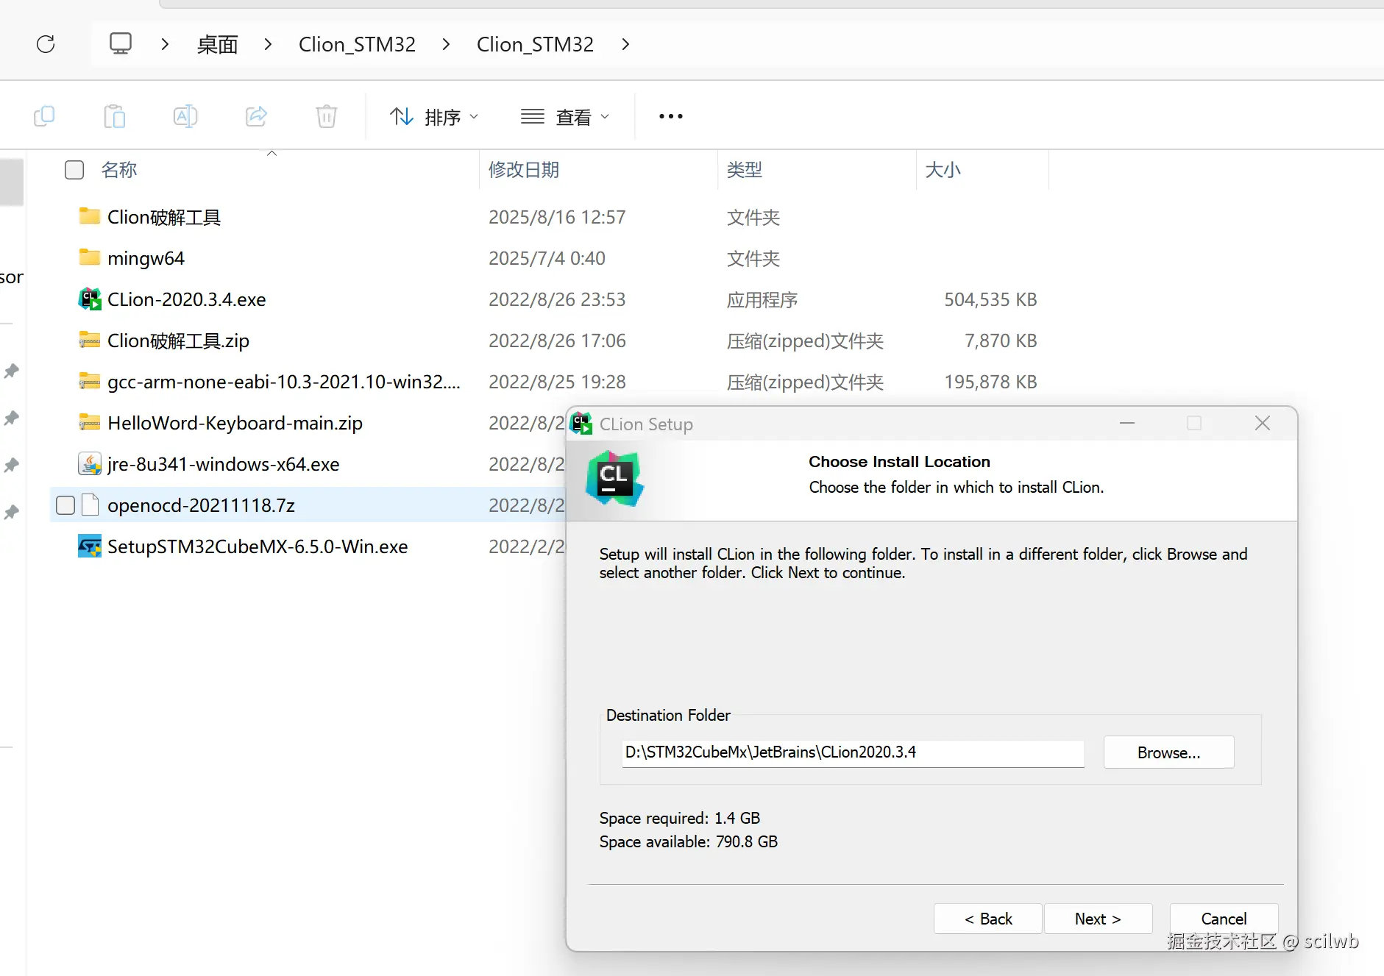Click the Delete trash icon in toolbar
The width and height of the screenshot is (1384, 976).
327,116
